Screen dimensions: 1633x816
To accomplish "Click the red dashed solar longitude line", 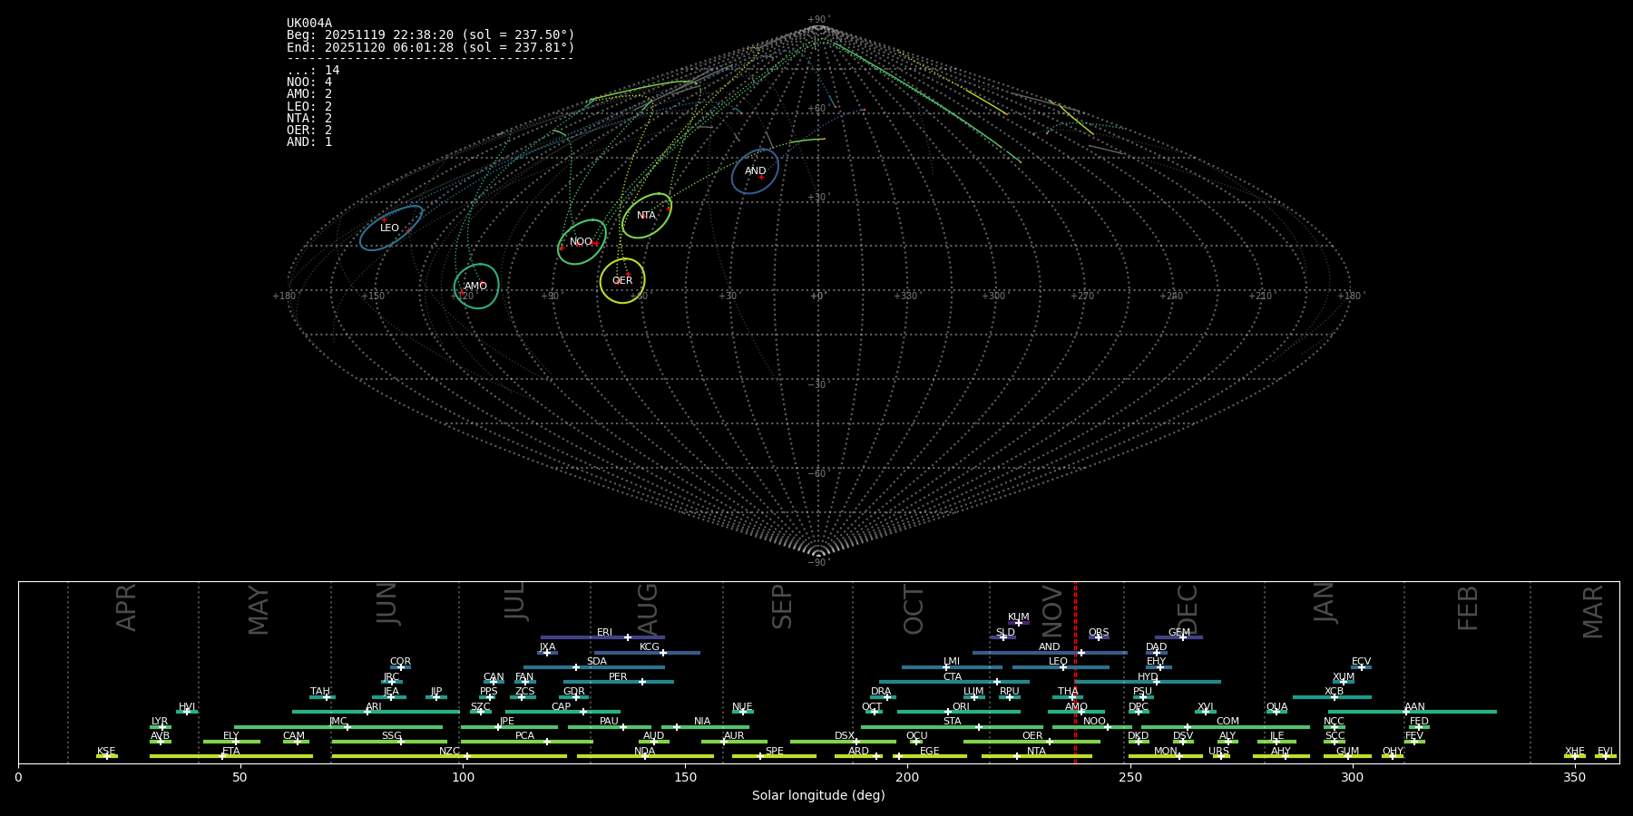I will pos(1075,671).
